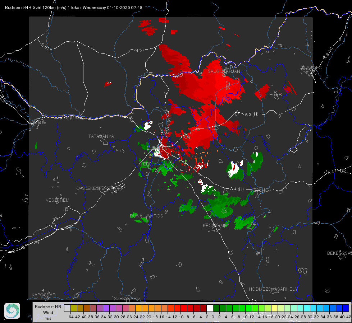352x323 pixels.
Task: Click the SZEKSZÁRD city label
Action: 127,298
